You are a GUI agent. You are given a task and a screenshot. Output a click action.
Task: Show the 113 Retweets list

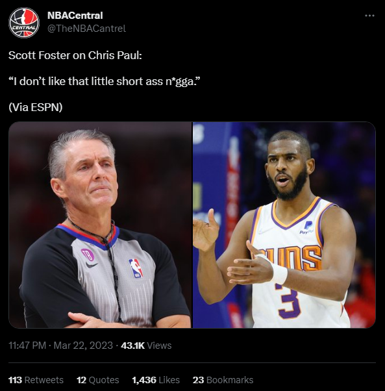point(36,380)
